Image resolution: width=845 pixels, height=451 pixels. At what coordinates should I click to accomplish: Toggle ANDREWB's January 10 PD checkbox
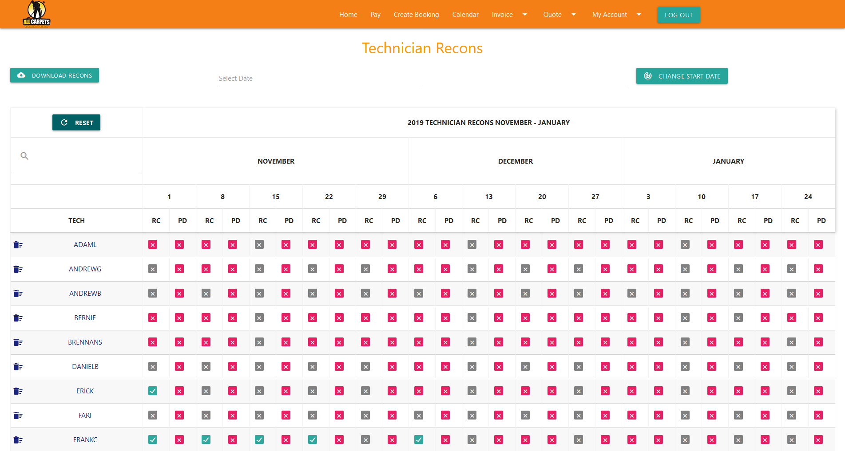(x=712, y=294)
